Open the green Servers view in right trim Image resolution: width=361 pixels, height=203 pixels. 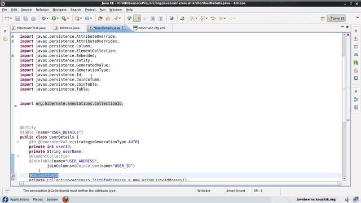point(356,63)
